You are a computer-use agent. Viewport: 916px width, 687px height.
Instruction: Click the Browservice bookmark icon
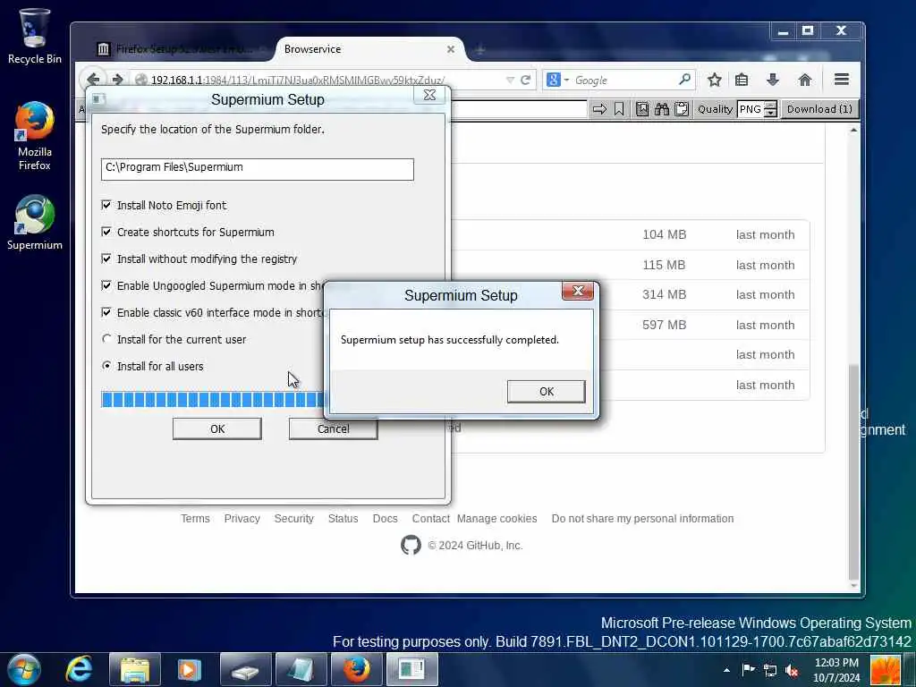tap(619, 109)
